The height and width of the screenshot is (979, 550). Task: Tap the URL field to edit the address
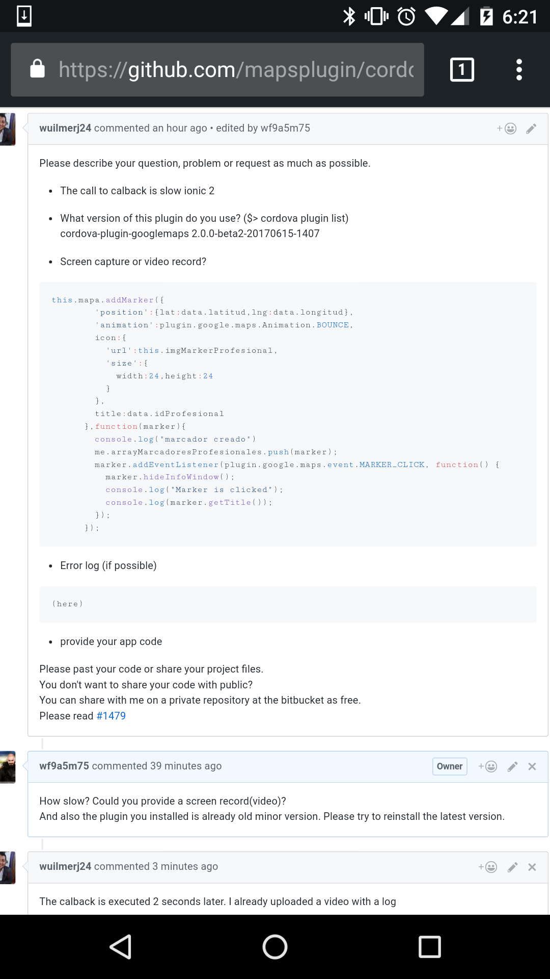(x=229, y=69)
